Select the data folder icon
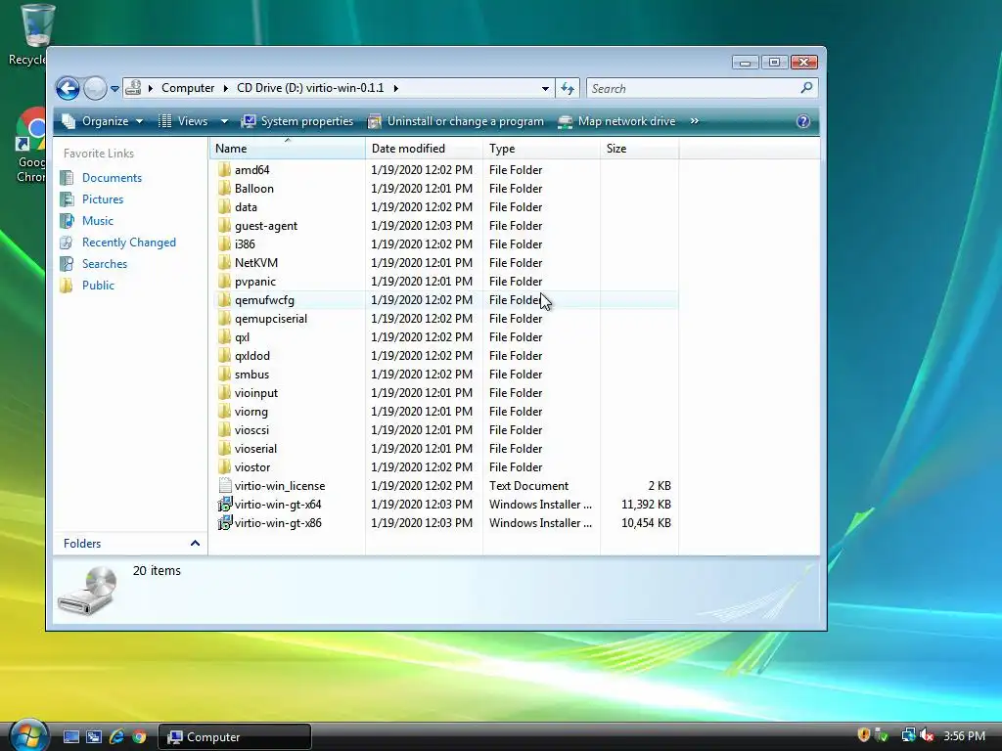This screenshot has height=751, width=1002. click(224, 207)
